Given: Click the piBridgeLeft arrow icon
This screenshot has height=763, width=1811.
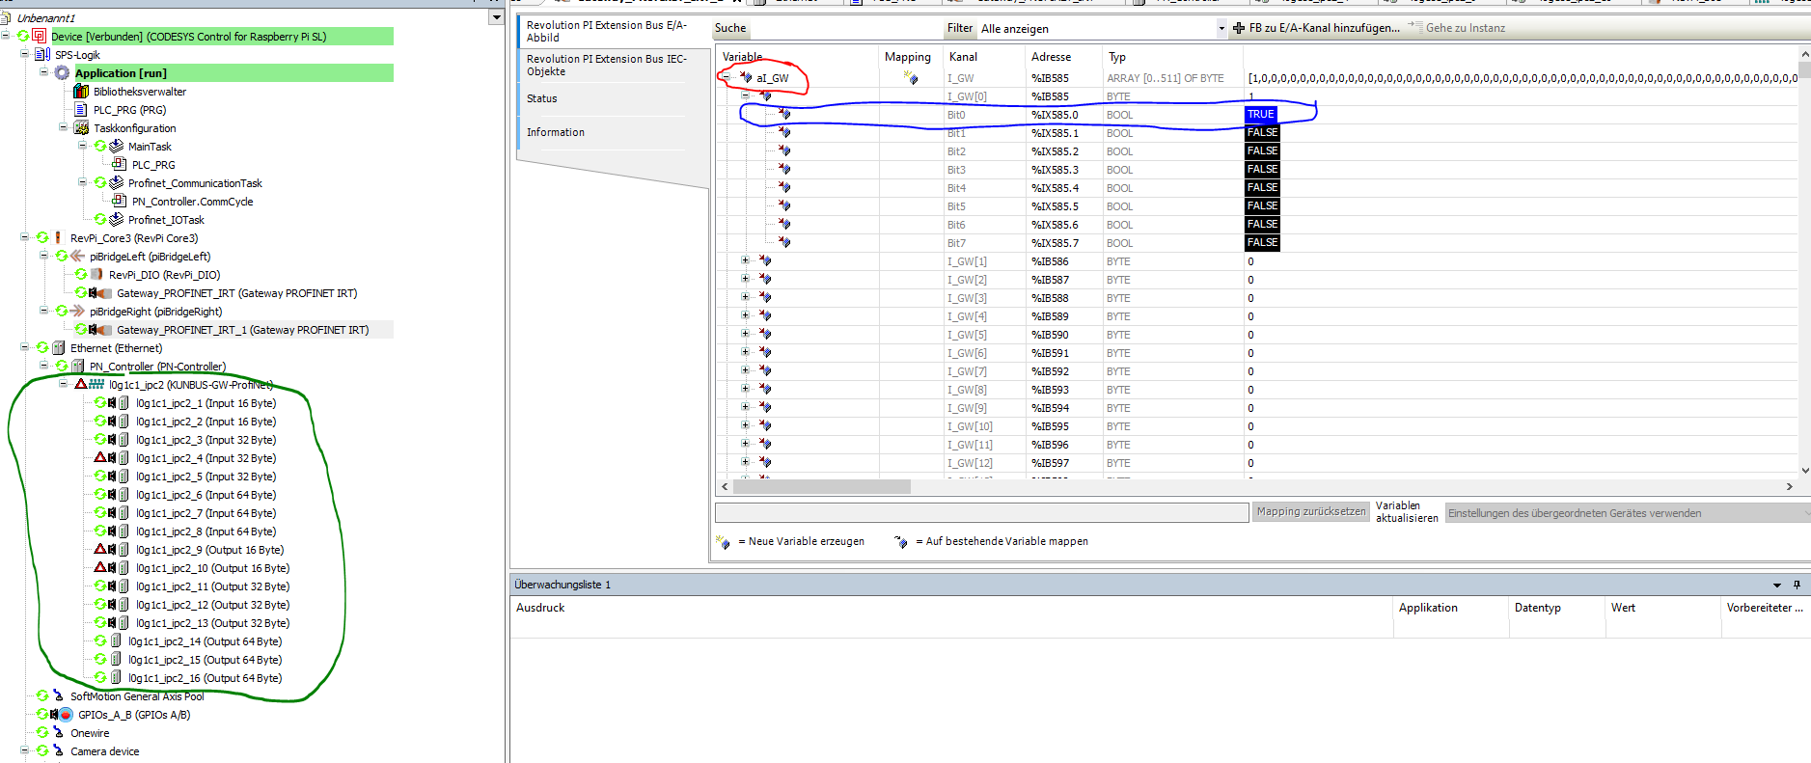Looking at the screenshot, I should (x=77, y=257).
